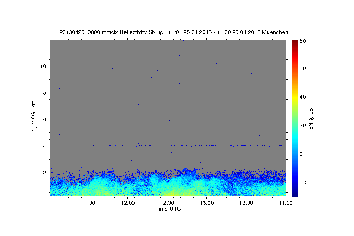Click the height axis label 6
354x236 pixels.
pos(45,119)
